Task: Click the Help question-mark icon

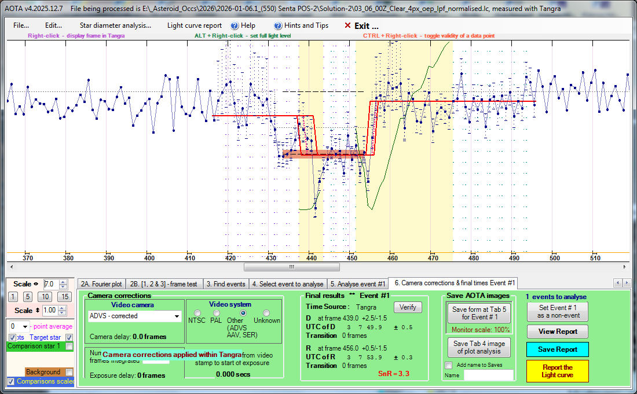Action: [x=235, y=25]
